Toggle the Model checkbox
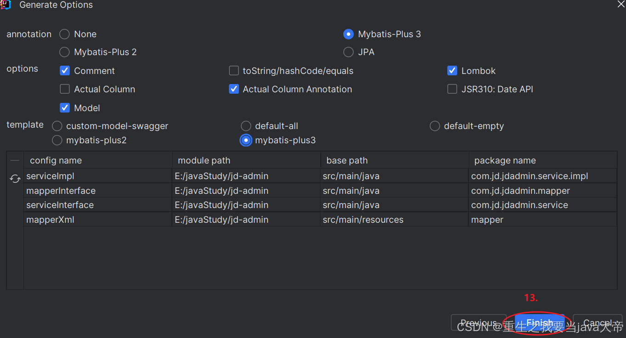This screenshot has height=338, width=626. point(65,108)
